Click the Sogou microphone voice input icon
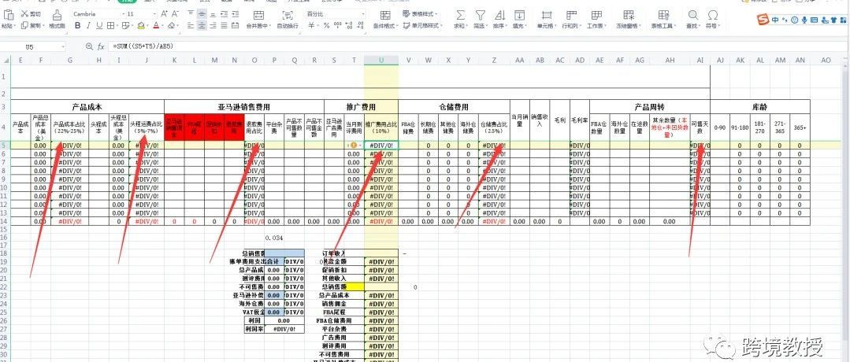The image size is (850, 362). tap(804, 20)
